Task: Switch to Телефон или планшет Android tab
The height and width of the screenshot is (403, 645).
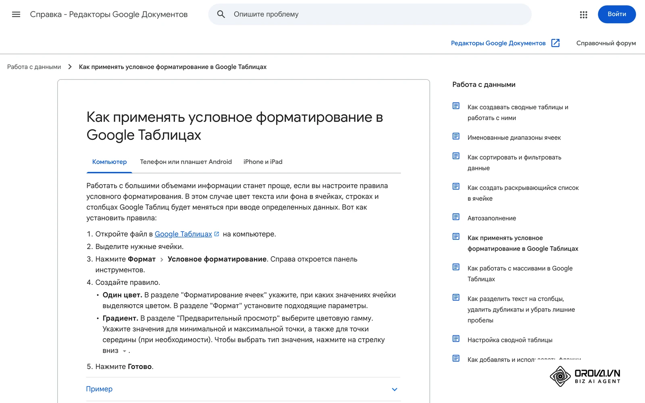Action: [186, 162]
